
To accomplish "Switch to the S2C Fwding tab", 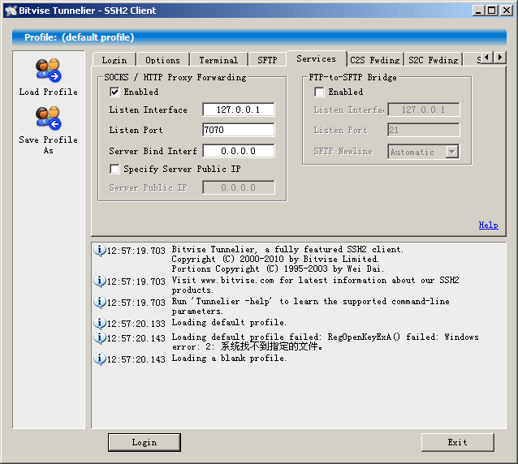I will click(x=434, y=60).
